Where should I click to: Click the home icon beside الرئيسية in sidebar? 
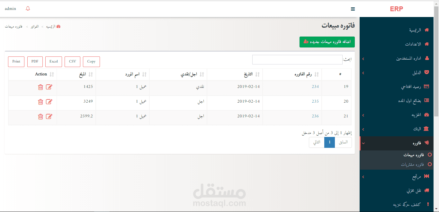point(427,30)
